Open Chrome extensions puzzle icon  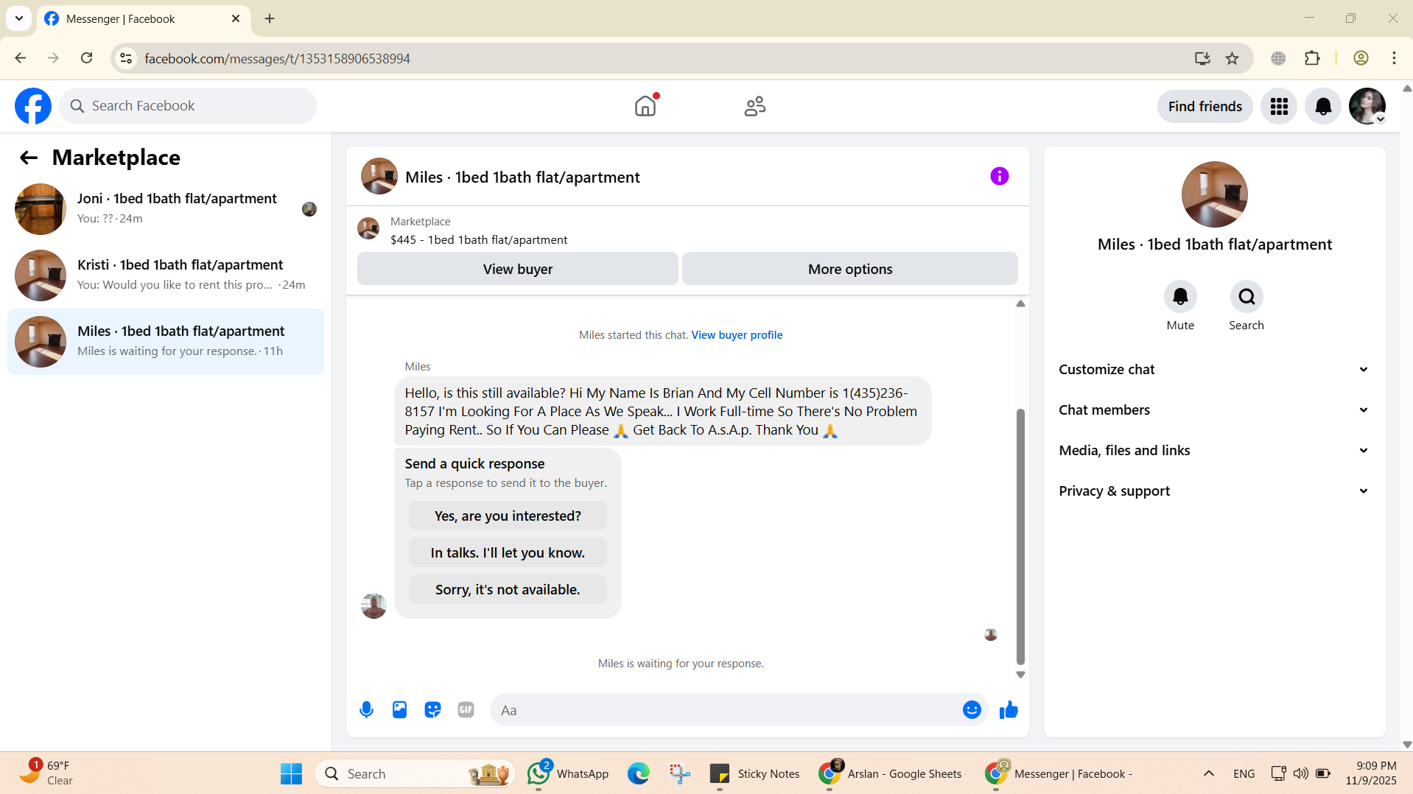point(1312,58)
